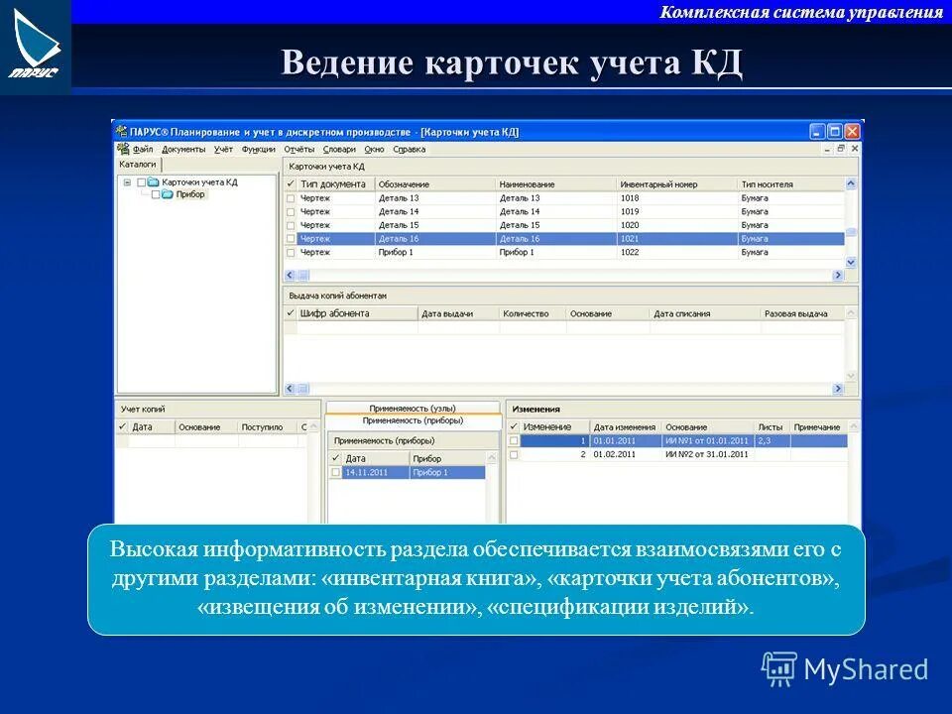Select ИИ №1 от 01.01.2011 basis cell
This screenshot has height=714, width=952.
tap(707, 440)
